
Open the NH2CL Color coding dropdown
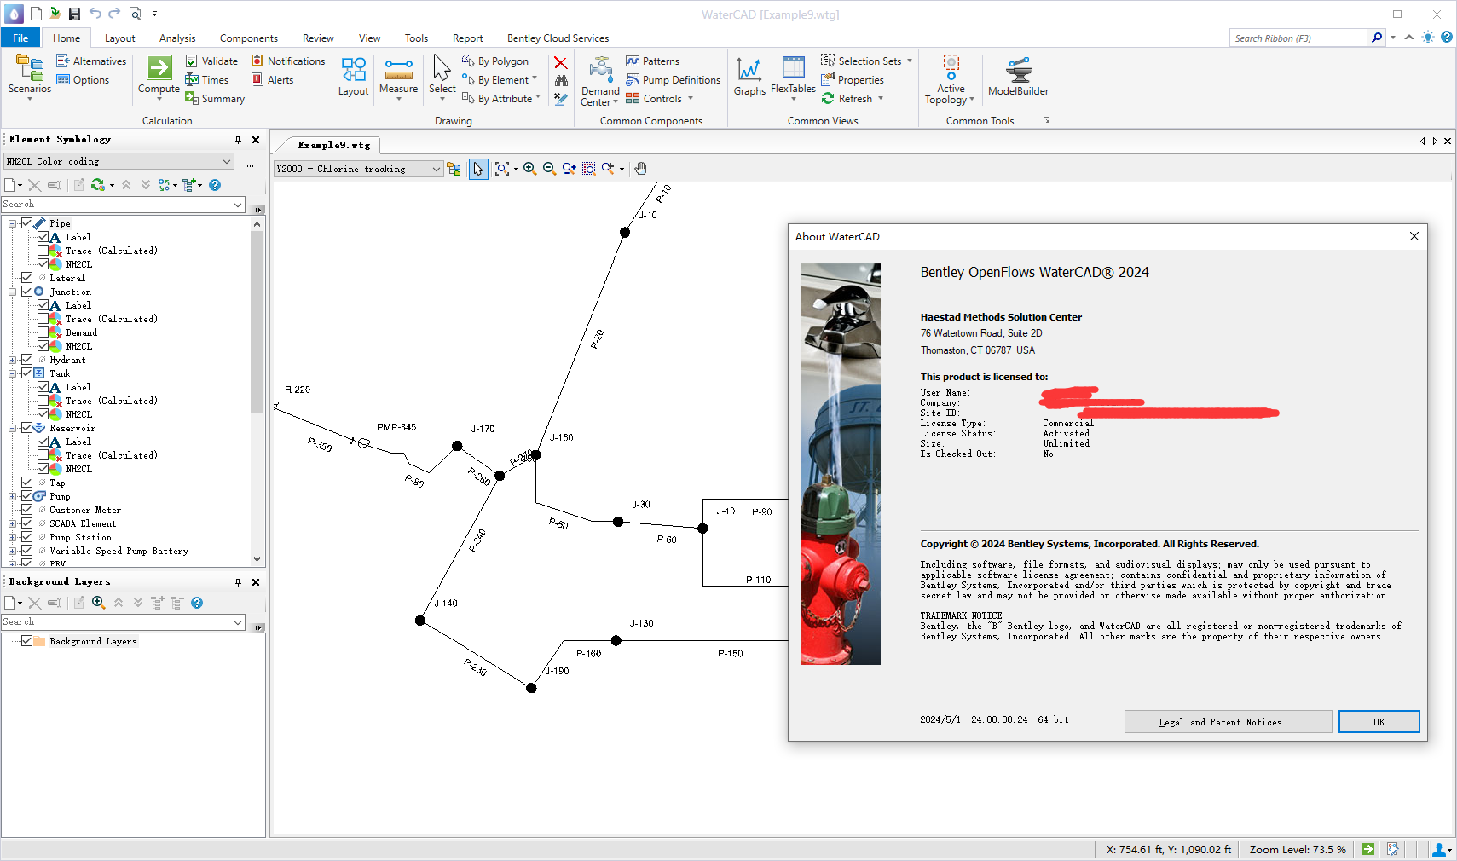pos(119,161)
